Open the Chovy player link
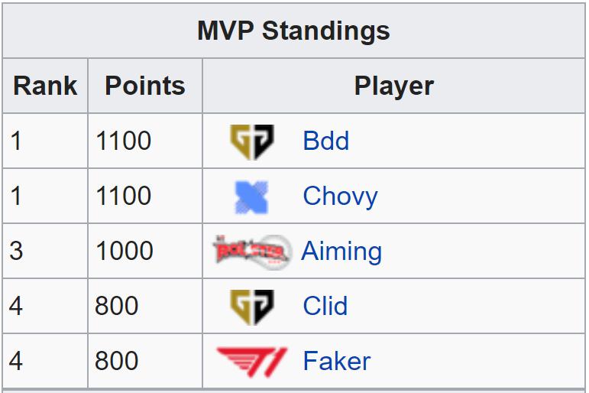This screenshot has width=589, height=393. click(x=340, y=196)
